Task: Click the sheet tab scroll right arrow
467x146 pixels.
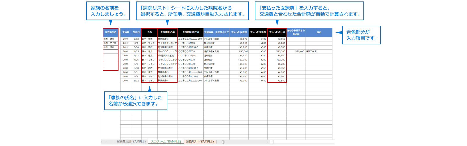Action: 107,142
